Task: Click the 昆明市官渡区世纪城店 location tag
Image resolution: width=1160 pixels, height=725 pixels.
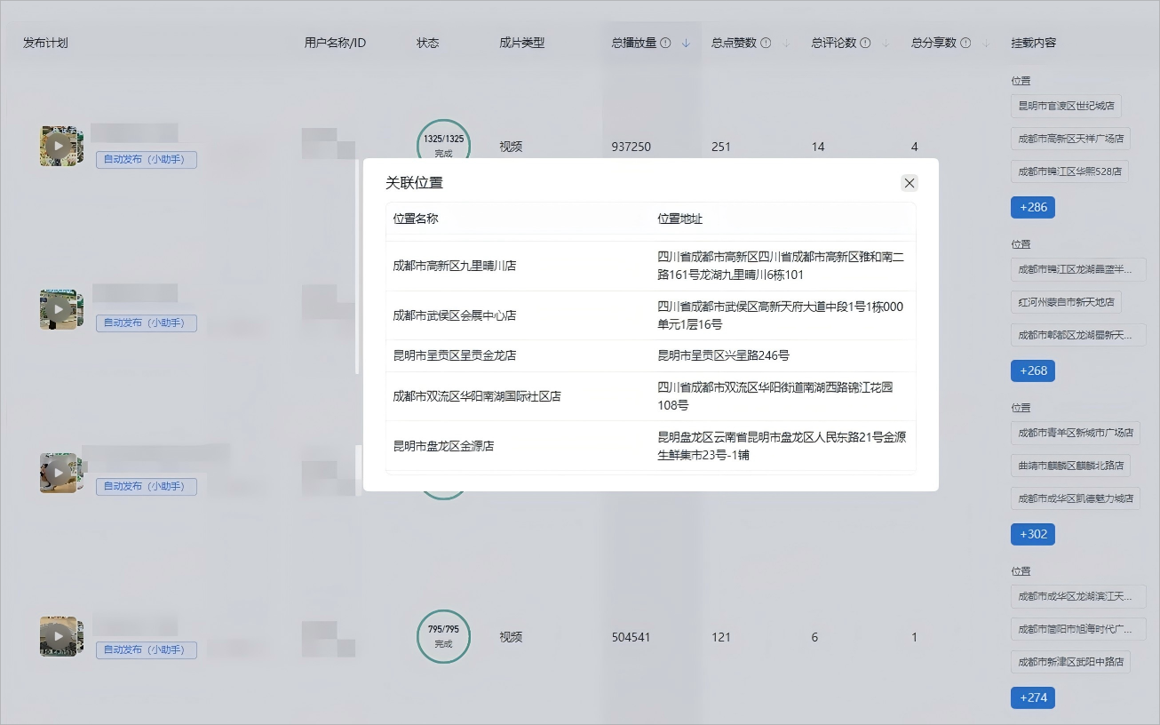Action: click(1066, 105)
